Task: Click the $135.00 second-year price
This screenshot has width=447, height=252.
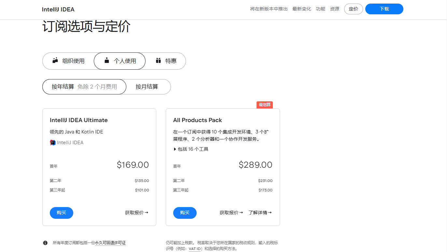Action: point(142,181)
